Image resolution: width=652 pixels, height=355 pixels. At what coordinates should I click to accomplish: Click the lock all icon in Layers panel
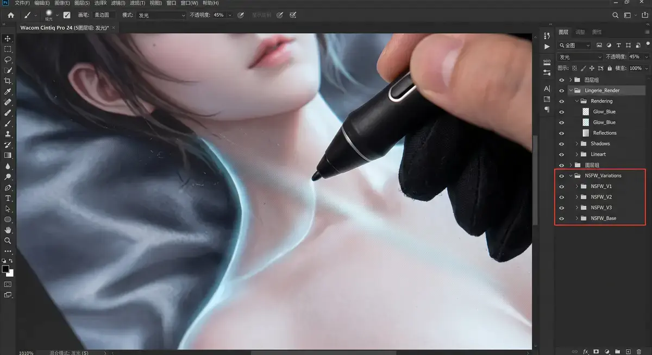pyautogui.click(x=610, y=68)
